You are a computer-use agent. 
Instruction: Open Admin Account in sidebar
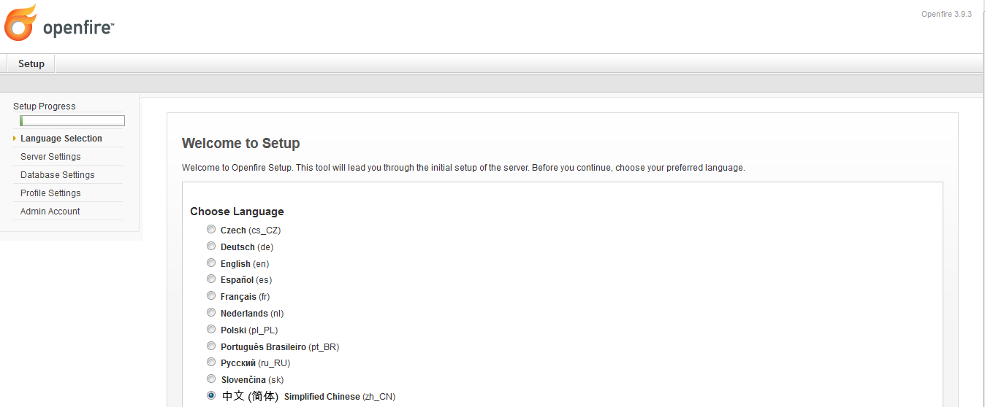tap(50, 212)
